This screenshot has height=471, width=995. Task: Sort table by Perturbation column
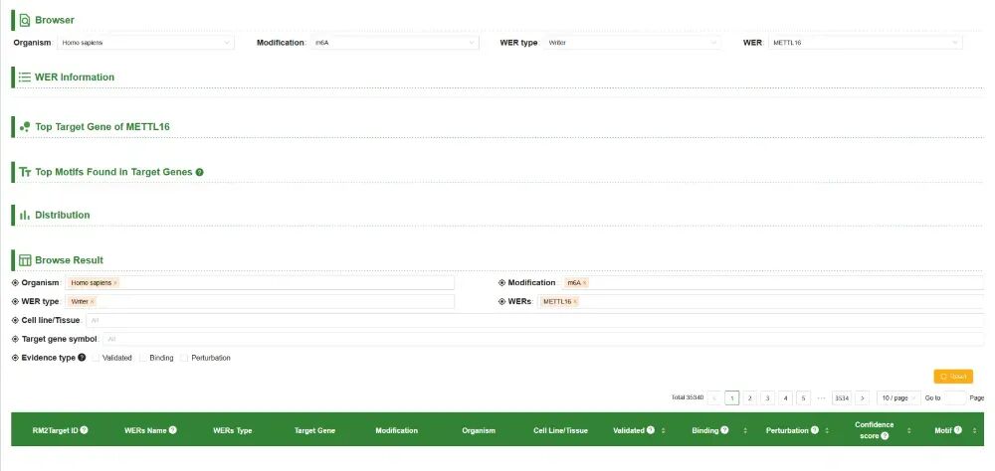(x=826, y=430)
